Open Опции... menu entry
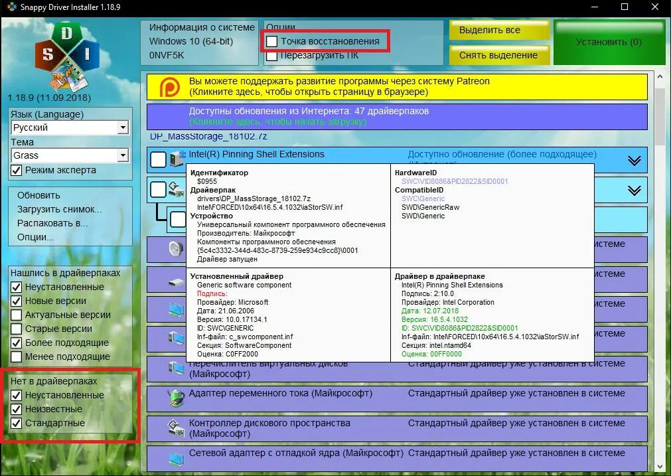Viewport: 671px width, 476px height. pyautogui.click(x=36, y=237)
